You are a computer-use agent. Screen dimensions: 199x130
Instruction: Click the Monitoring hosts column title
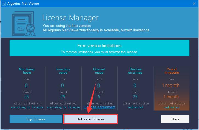tap(27, 71)
